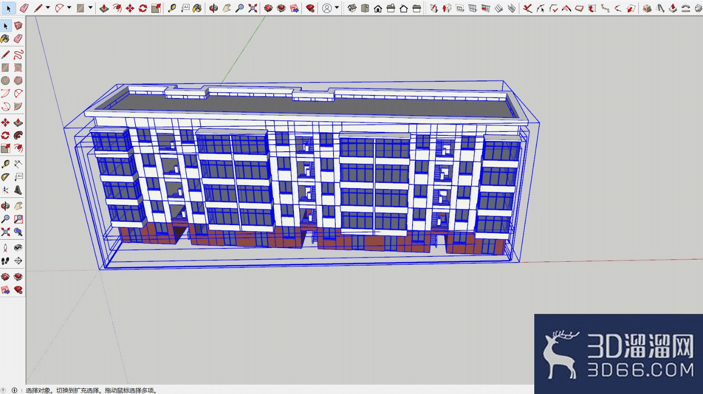Pick the Arc tool in top toolbar
The image size is (703, 394).
(60, 8)
